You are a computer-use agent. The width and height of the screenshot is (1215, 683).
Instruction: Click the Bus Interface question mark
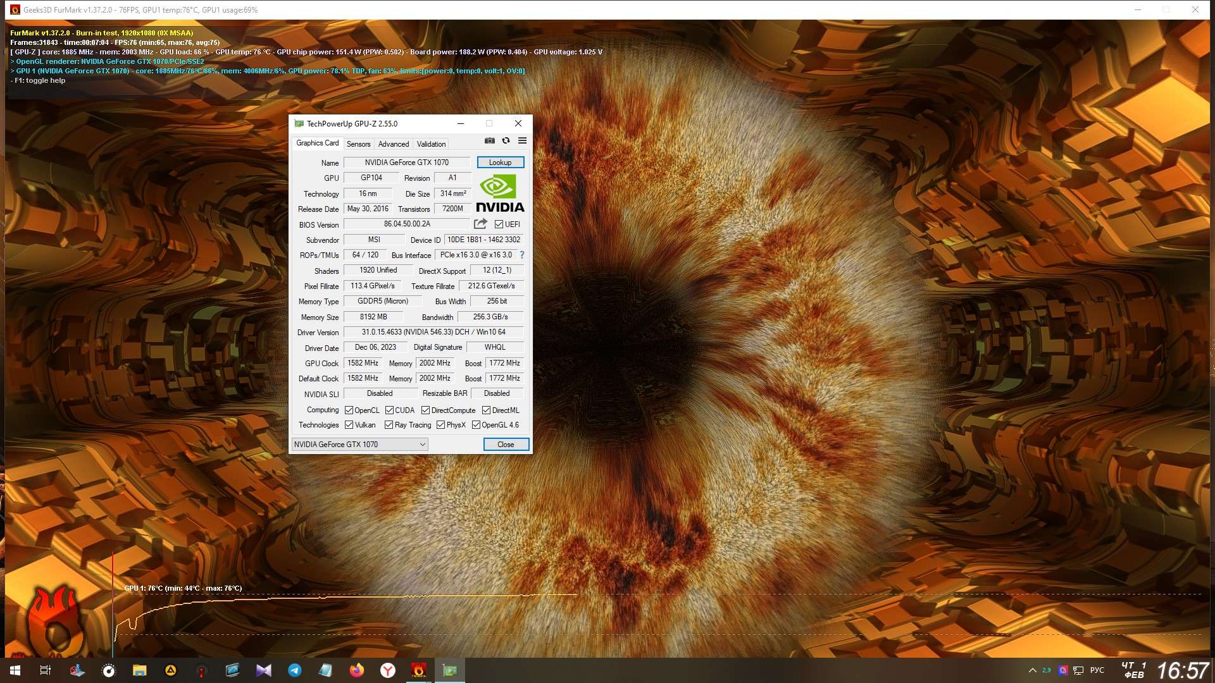tap(522, 255)
